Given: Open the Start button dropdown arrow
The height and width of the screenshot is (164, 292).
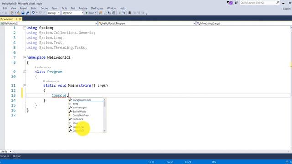Looking at the screenshot, I should pyautogui.click(x=96, y=13).
